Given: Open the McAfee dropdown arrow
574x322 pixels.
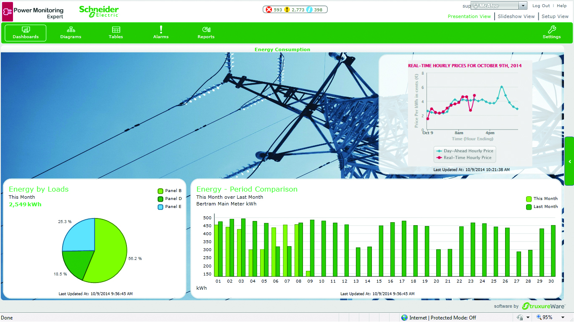Looking at the screenshot, I should pos(523,6).
